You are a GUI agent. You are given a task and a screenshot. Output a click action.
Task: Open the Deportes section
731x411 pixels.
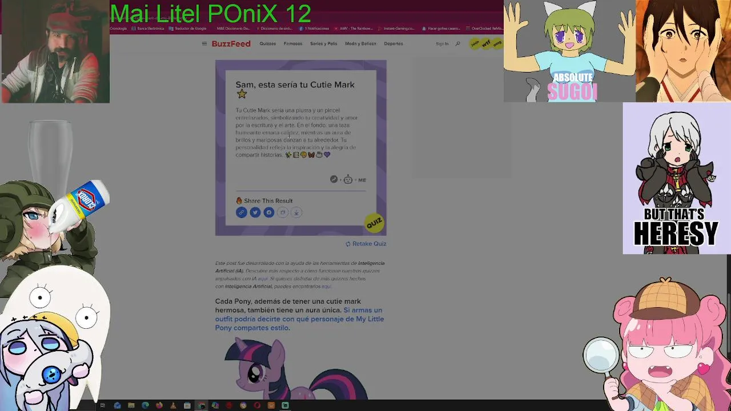[x=393, y=43]
